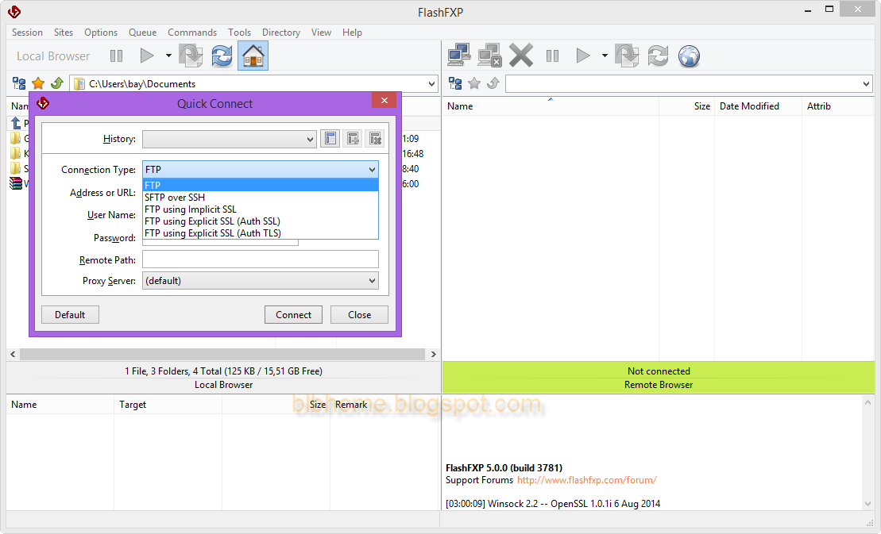
Task: Select SFTP over SSH option
Action: [x=261, y=198]
